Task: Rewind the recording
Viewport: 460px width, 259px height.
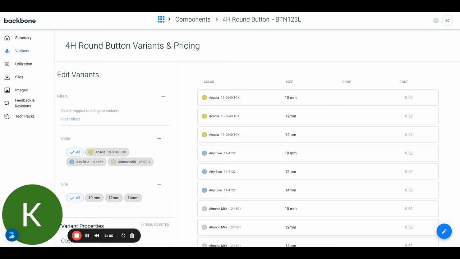Action: [97, 236]
